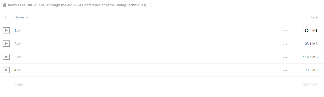Sort files by Size column
The height and width of the screenshot is (97, 324).
[x=314, y=17]
